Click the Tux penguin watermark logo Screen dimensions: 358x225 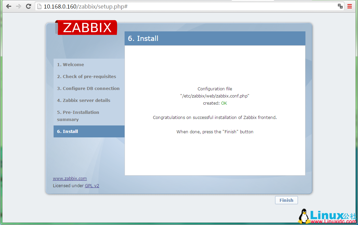[304, 215]
